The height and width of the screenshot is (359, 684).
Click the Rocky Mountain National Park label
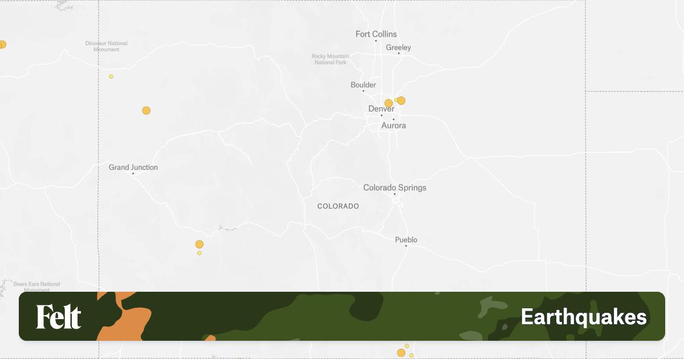(331, 59)
